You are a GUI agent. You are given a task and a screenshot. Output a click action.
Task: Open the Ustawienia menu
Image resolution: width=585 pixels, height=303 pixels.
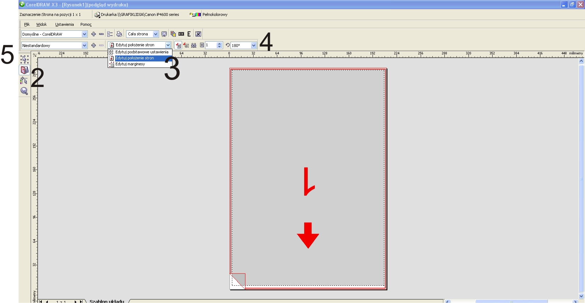click(x=64, y=24)
